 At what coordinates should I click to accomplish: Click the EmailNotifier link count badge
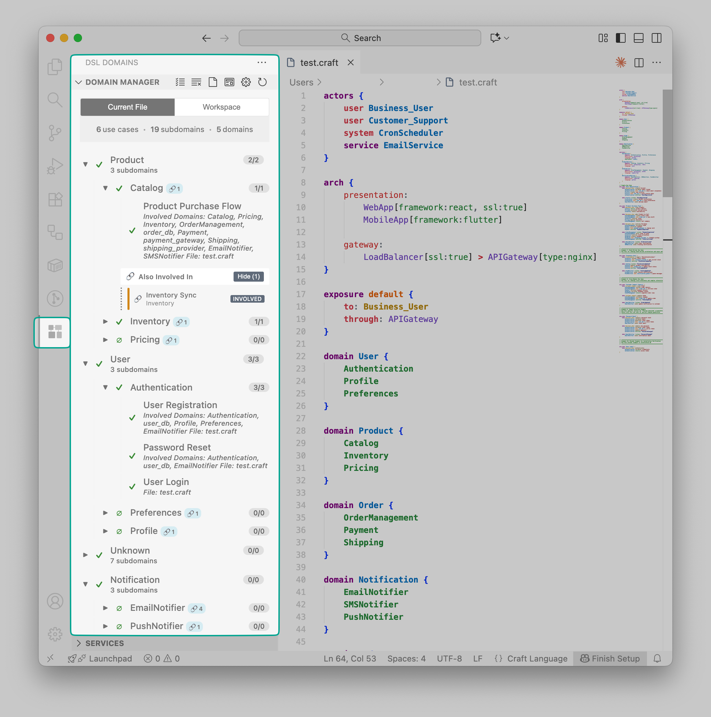click(197, 608)
